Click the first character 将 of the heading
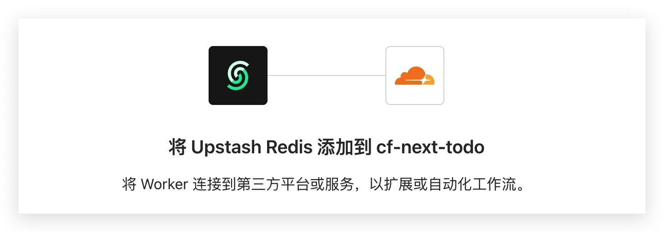This screenshot has width=664, height=232. pos(177,148)
